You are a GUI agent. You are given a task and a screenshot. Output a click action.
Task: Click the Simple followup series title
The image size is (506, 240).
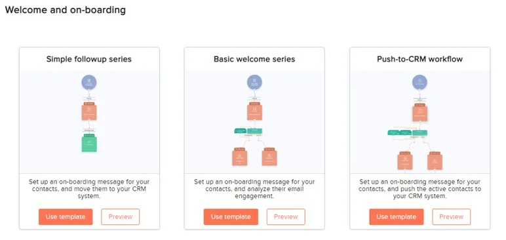(89, 59)
